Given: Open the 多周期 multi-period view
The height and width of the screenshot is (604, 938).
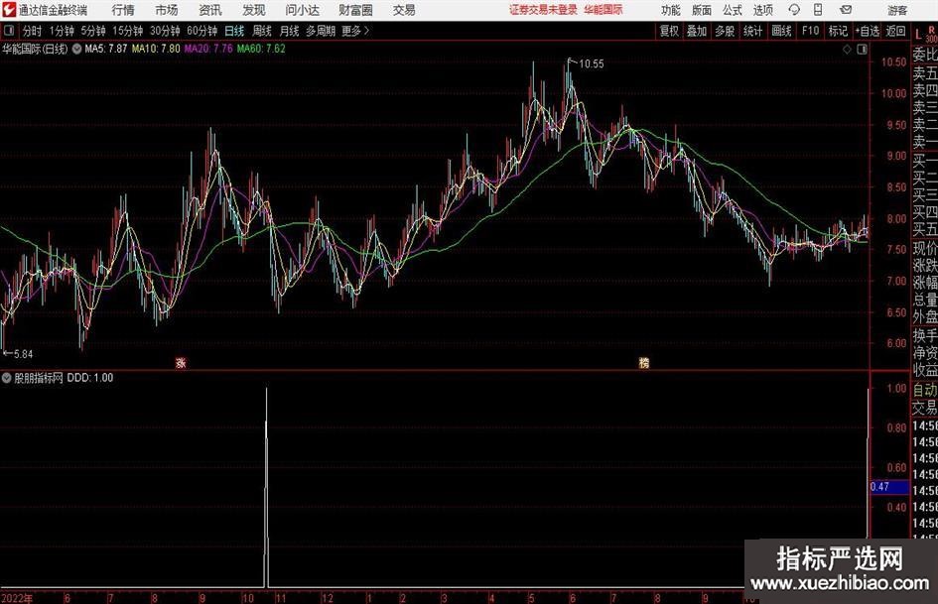Looking at the screenshot, I should click(321, 31).
